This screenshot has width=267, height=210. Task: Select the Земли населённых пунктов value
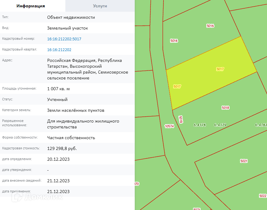[76, 110]
